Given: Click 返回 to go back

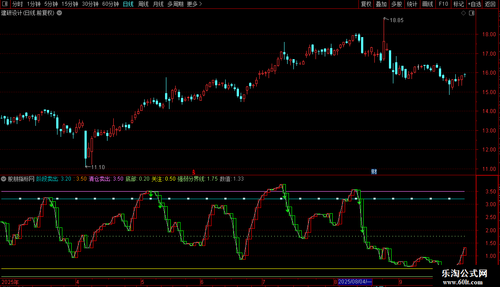Looking at the screenshot, I should [490, 4].
